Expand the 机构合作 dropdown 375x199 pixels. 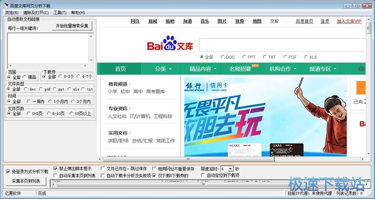[x=282, y=69]
